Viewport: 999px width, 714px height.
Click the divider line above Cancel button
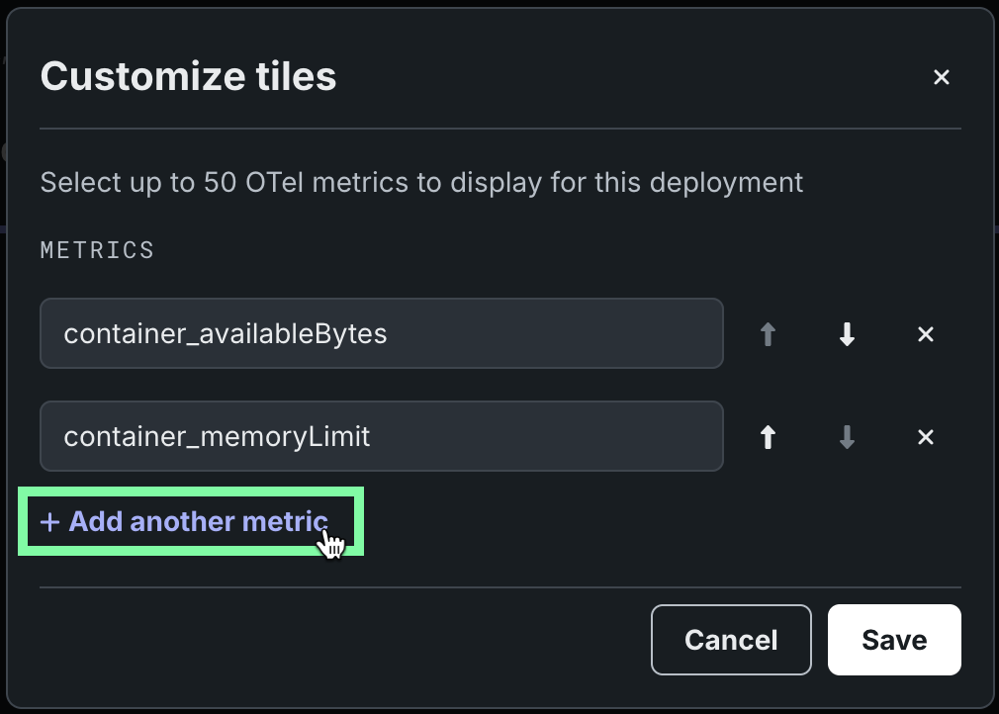(x=499, y=587)
